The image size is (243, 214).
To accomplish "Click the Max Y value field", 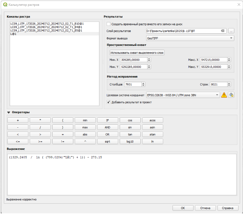I will [214, 67].
